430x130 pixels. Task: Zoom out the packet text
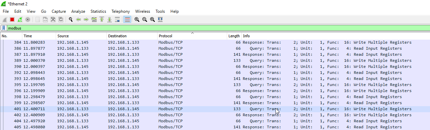pos(145,19)
